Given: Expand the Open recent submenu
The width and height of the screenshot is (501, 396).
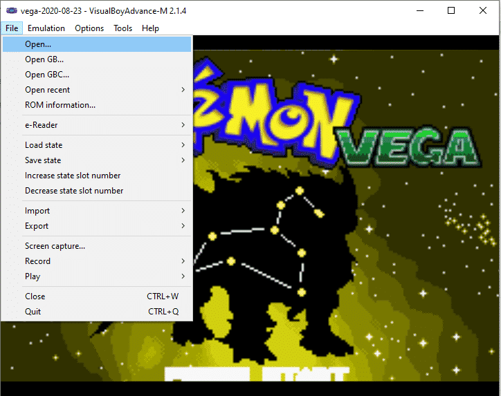Looking at the screenshot, I should pyautogui.click(x=97, y=90).
